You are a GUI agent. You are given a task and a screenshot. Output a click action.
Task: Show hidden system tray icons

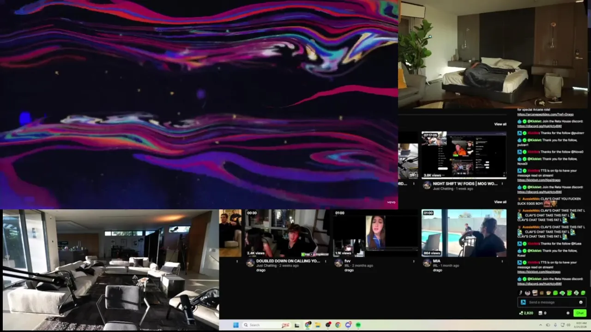coord(541,325)
